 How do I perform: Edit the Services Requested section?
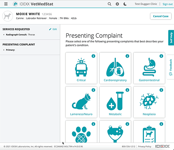(x=53, y=29)
